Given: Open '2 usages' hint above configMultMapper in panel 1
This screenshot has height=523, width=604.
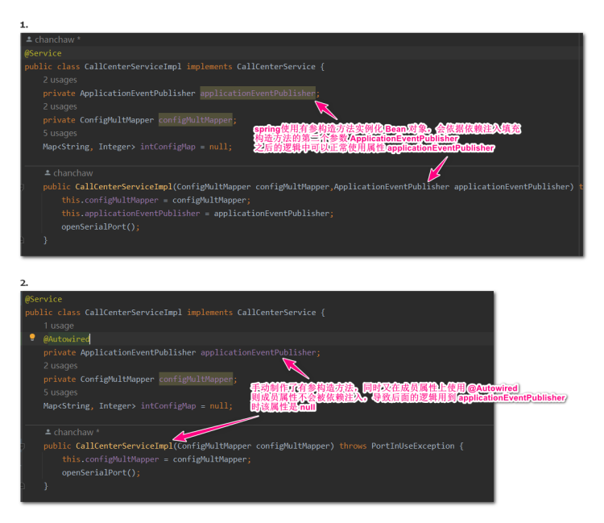Looking at the screenshot, I should tap(60, 106).
